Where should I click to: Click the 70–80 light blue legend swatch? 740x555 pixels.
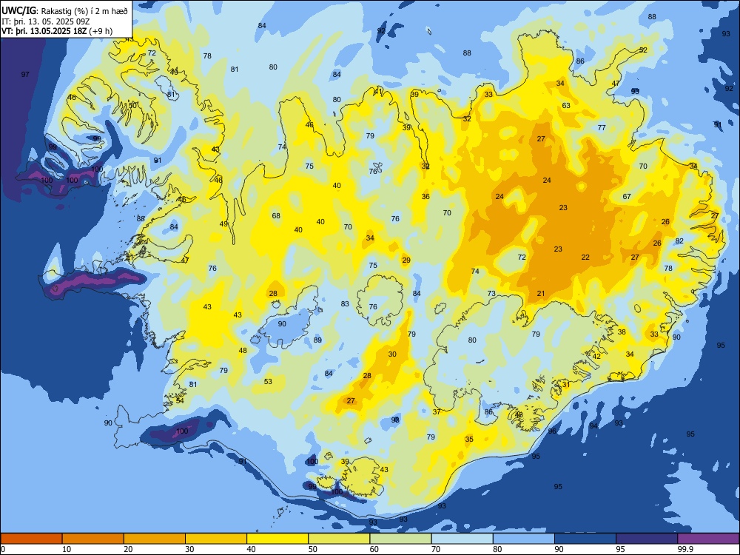tap(462, 539)
